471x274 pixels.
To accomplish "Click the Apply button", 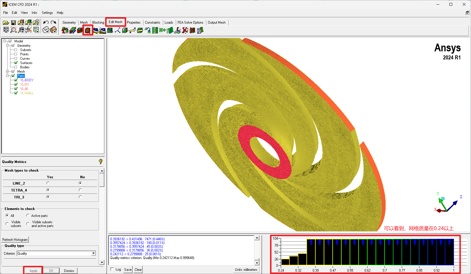I will [33, 271].
